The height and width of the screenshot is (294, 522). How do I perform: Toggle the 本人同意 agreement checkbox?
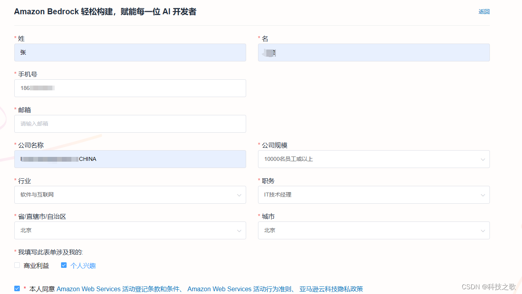pyautogui.click(x=17, y=288)
